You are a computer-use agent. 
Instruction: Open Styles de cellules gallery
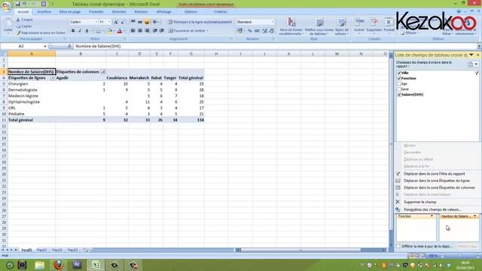(341, 26)
